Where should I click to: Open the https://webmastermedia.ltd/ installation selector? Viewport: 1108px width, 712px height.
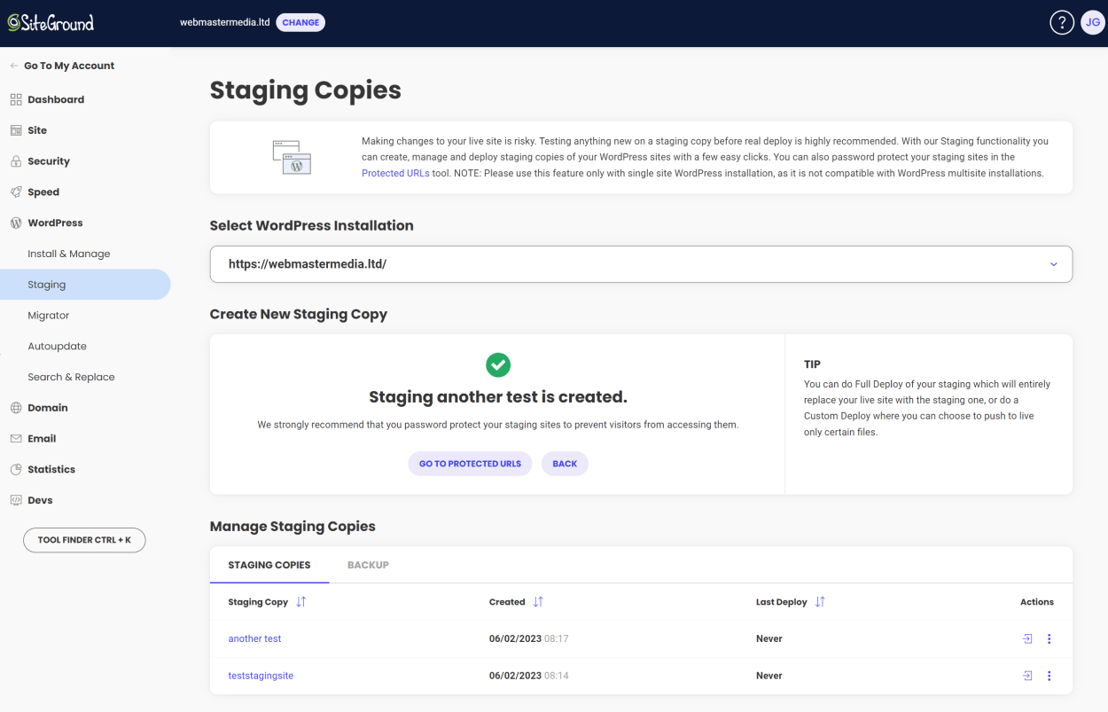pyautogui.click(x=641, y=264)
